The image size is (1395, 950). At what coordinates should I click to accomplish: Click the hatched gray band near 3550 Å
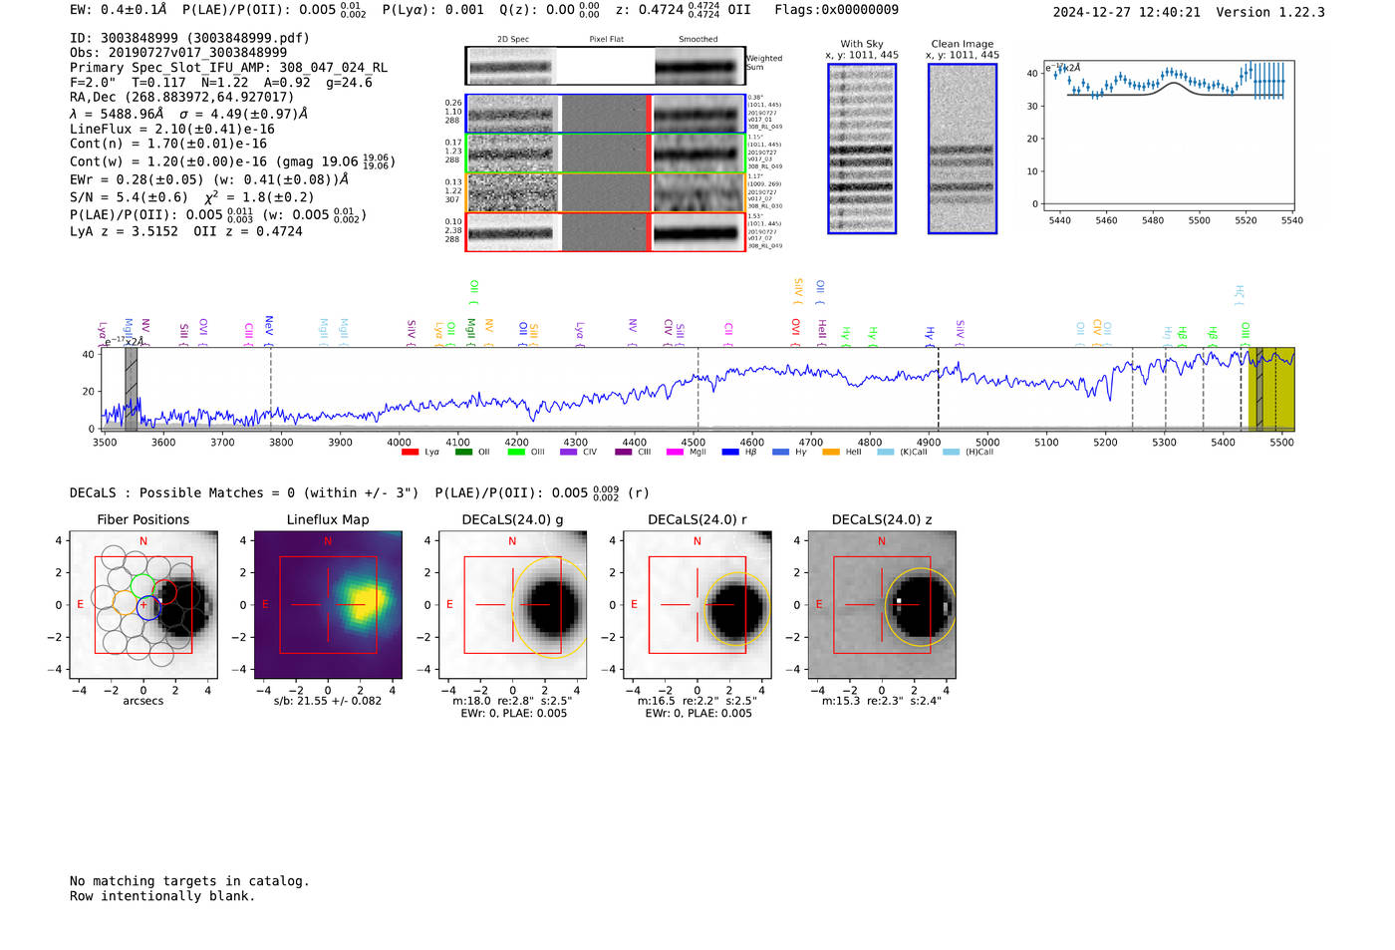click(x=131, y=389)
